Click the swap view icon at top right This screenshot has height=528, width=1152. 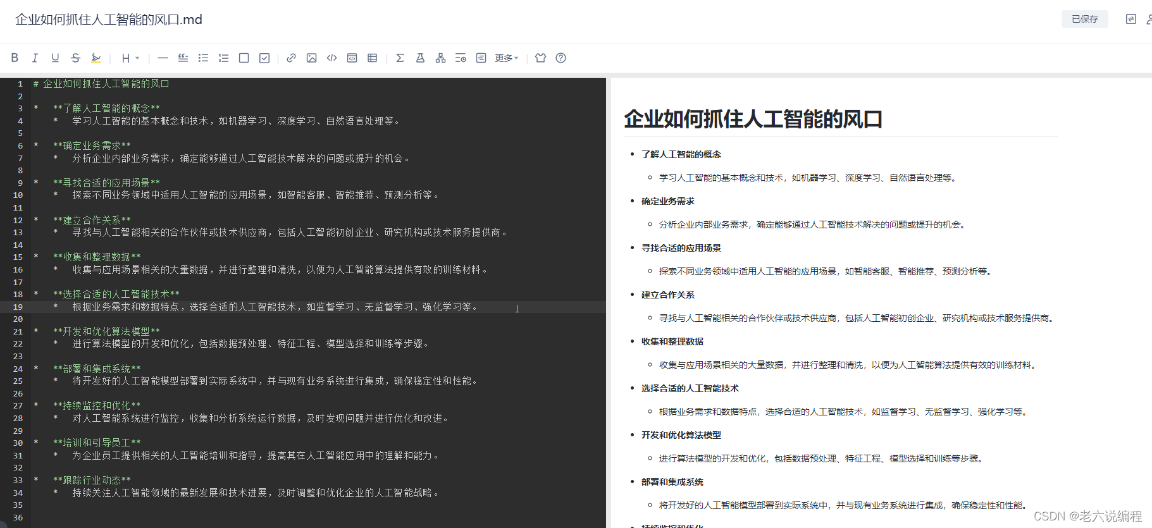pyautogui.click(x=1131, y=19)
